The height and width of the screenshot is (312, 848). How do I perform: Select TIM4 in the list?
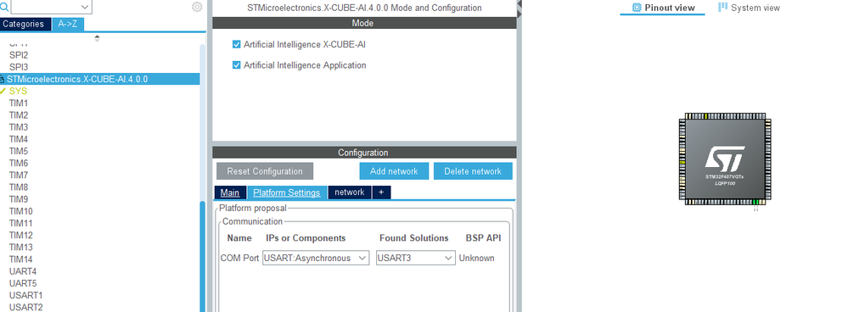19,139
